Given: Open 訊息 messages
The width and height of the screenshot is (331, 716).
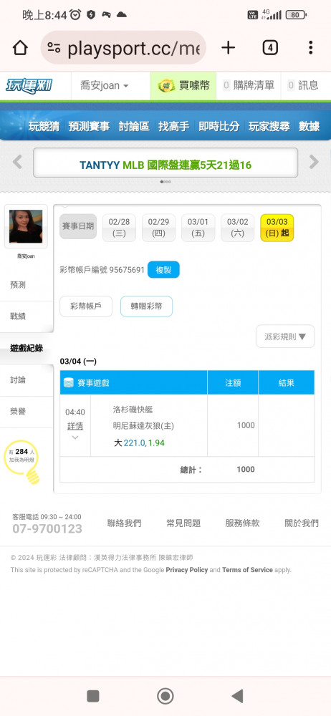Looking at the screenshot, I should (303, 85).
